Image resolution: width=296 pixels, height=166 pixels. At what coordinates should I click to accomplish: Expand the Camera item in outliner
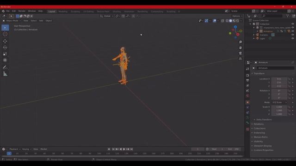pos(254,35)
